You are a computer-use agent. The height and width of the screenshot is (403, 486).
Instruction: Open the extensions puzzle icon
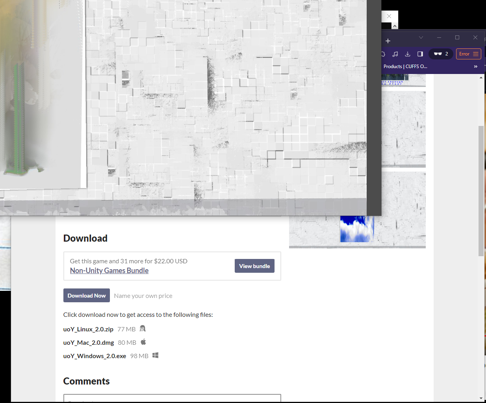coord(383,54)
